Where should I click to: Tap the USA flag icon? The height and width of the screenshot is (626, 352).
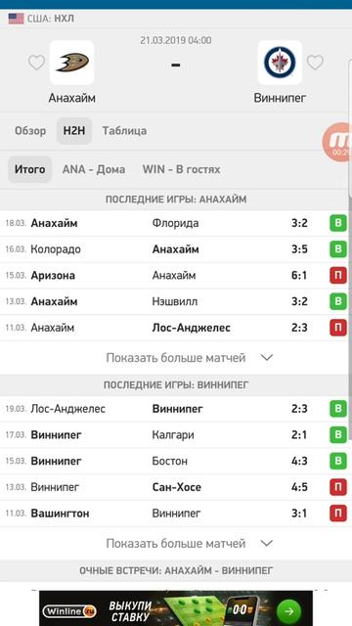tap(16, 19)
